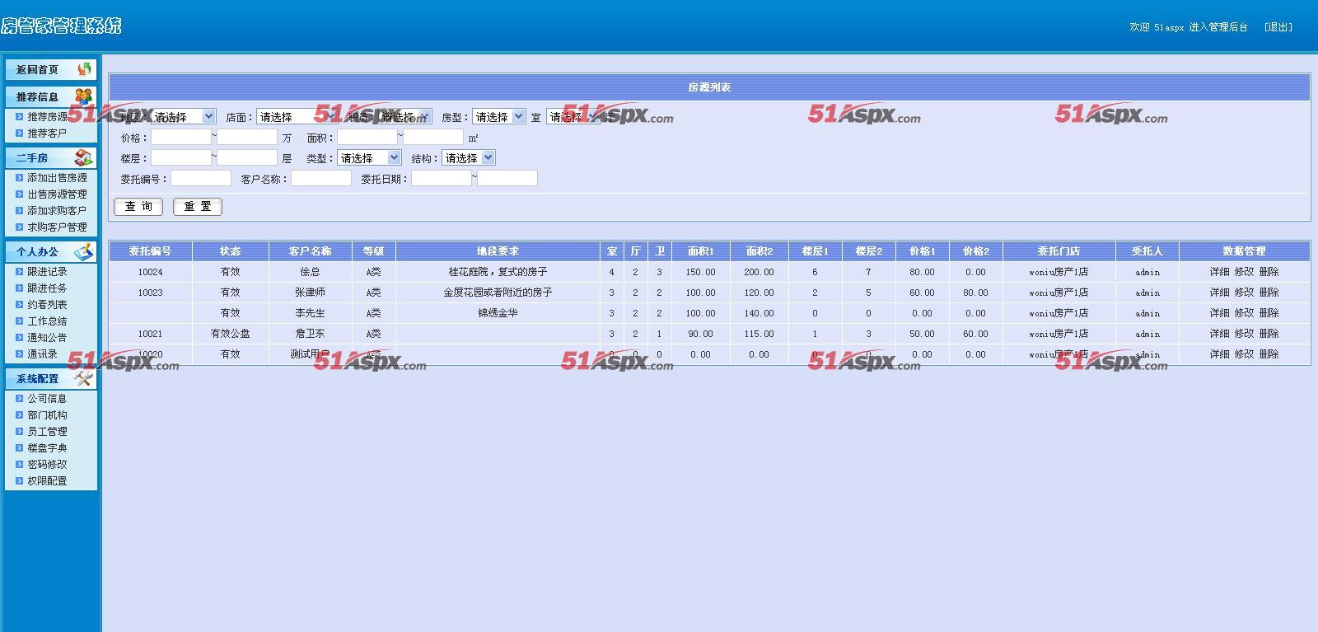
Task: Click customer name 詹卫东
Action: pyautogui.click(x=311, y=333)
